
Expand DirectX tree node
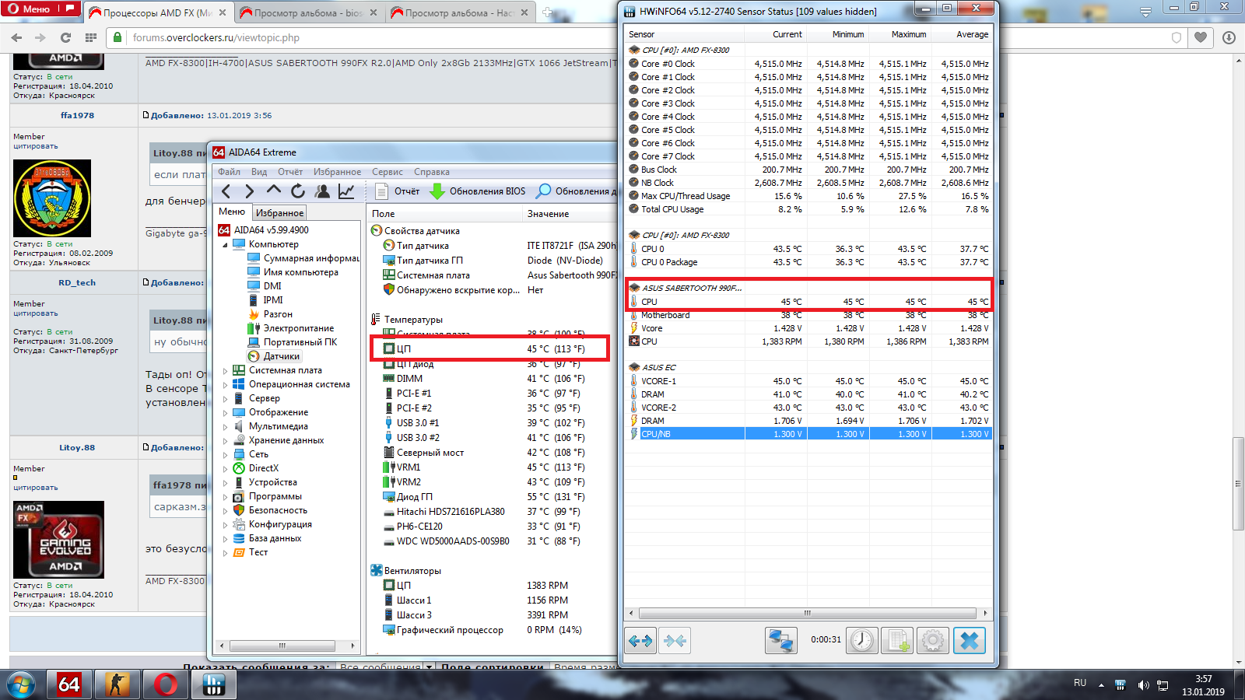point(226,469)
